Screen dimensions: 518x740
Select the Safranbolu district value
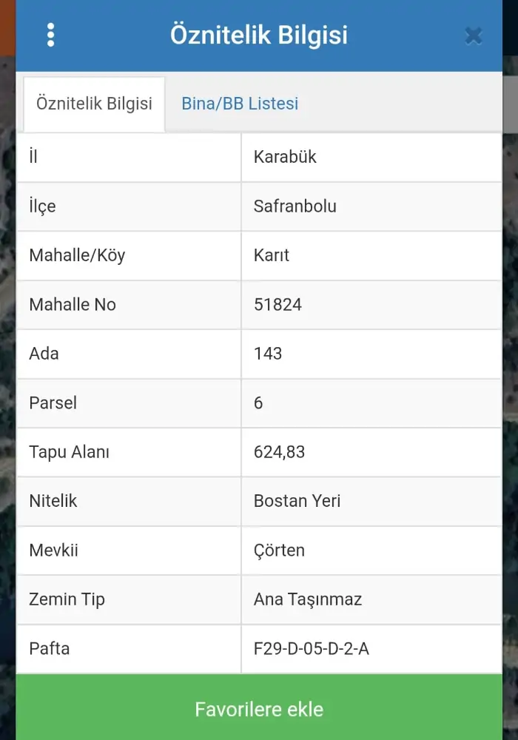(295, 206)
